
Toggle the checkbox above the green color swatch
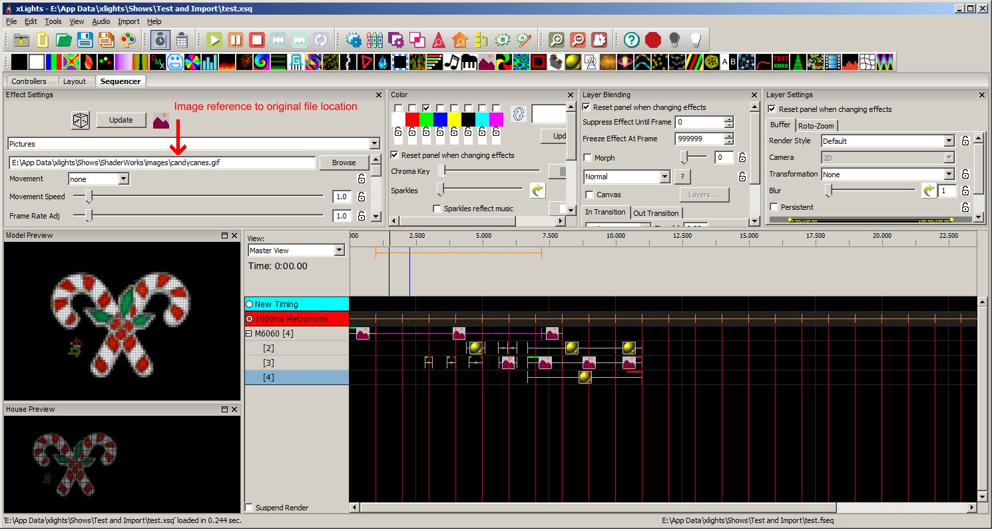tap(426, 108)
